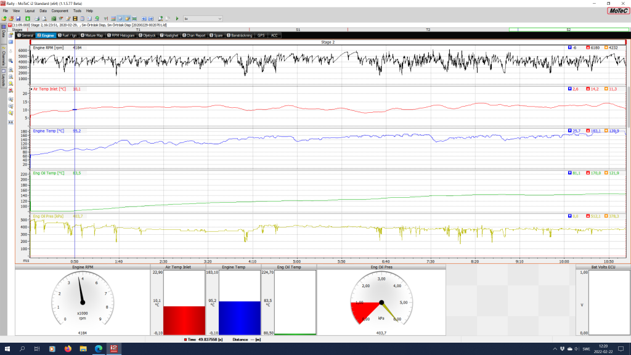Open the Tools menu
This screenshot has height=355, width=631.
pyautogui.click(x=77, y=11)
